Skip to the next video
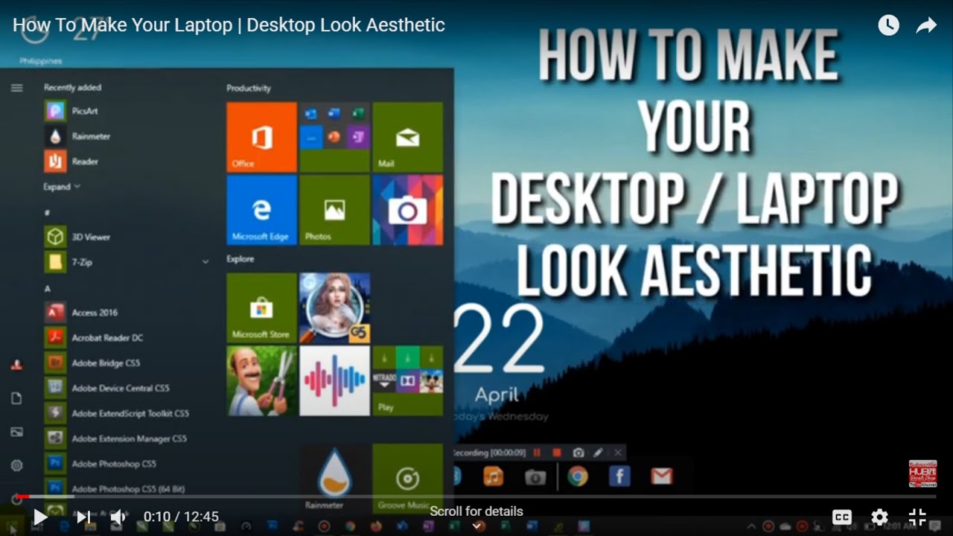953x536 pixels. [83, 517]
